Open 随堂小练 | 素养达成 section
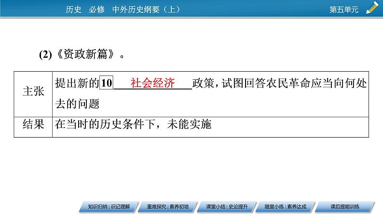 (x=286, y=207)
